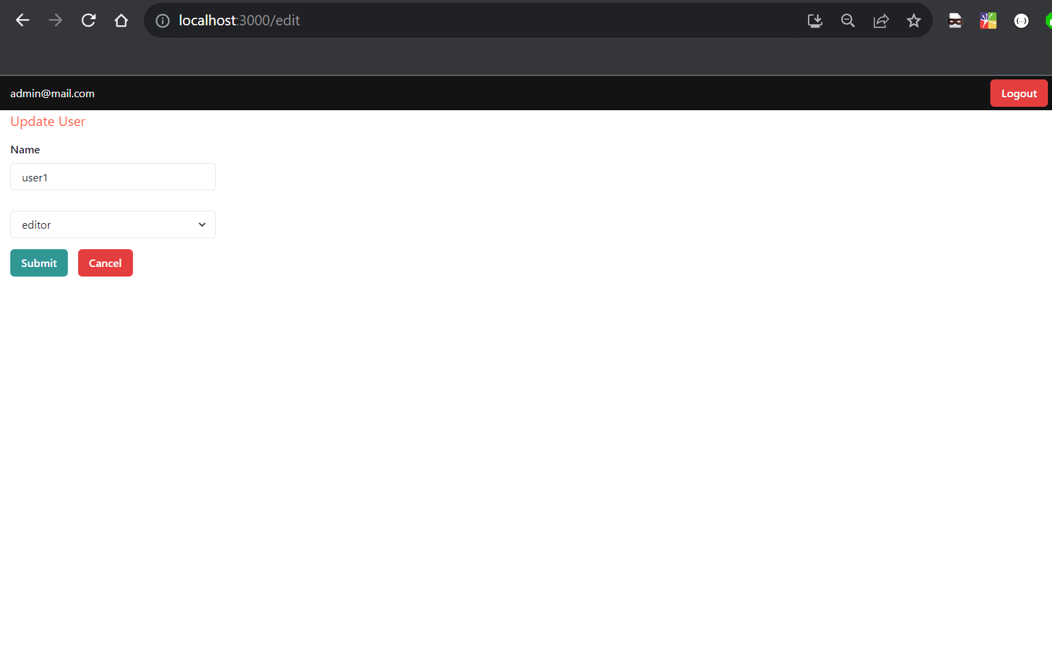Screen dimensions: 1052x651
Task: Click the share page icon
Action: click(881, 21)
